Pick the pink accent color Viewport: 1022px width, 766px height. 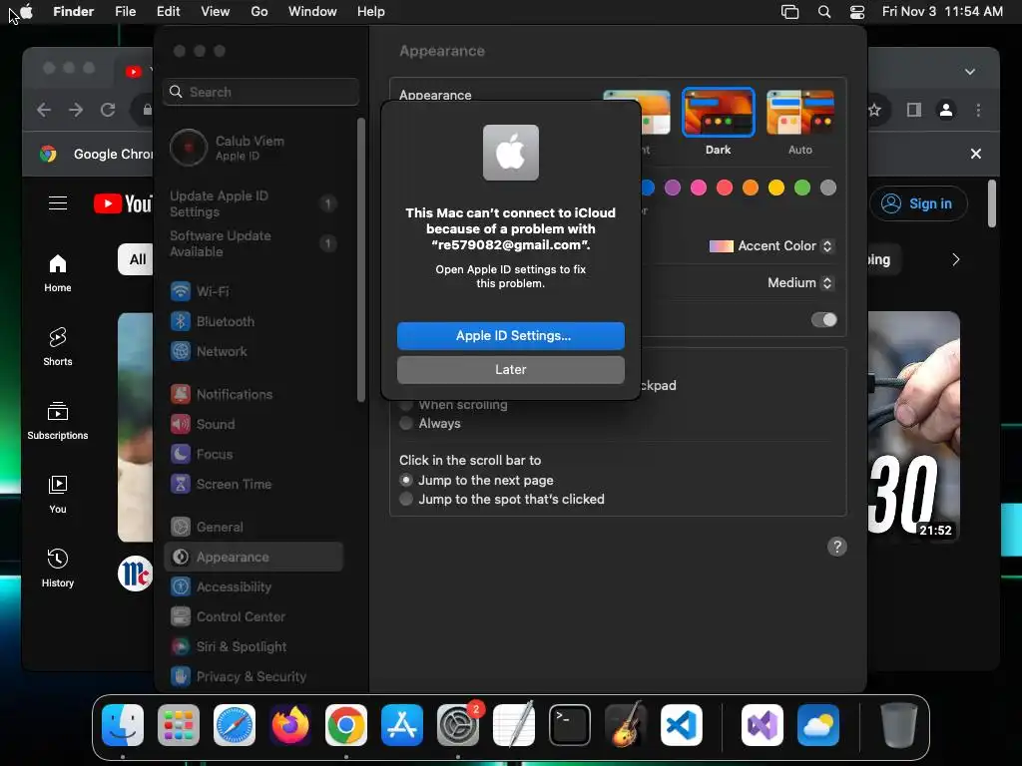698,188
